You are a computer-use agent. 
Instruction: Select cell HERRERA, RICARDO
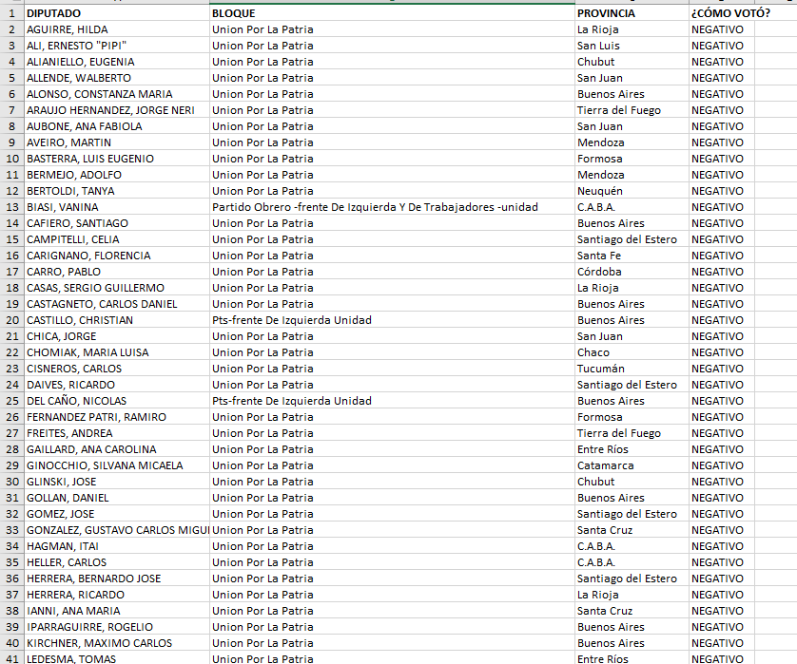click(117, 595)
